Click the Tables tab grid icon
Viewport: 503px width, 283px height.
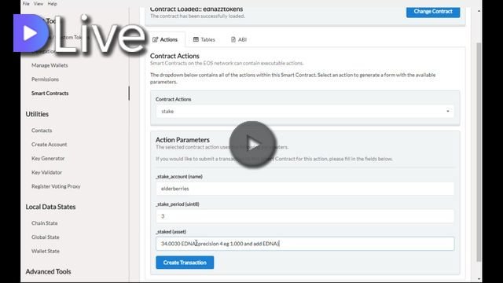point(196,39)
